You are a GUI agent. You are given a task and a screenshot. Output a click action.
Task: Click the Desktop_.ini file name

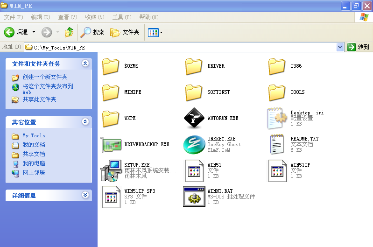(307, 113)
